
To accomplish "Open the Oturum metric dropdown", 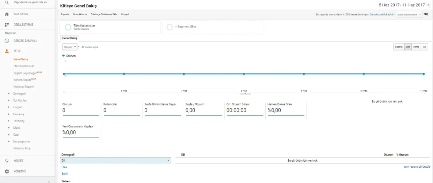I will [x=70, y=47].
